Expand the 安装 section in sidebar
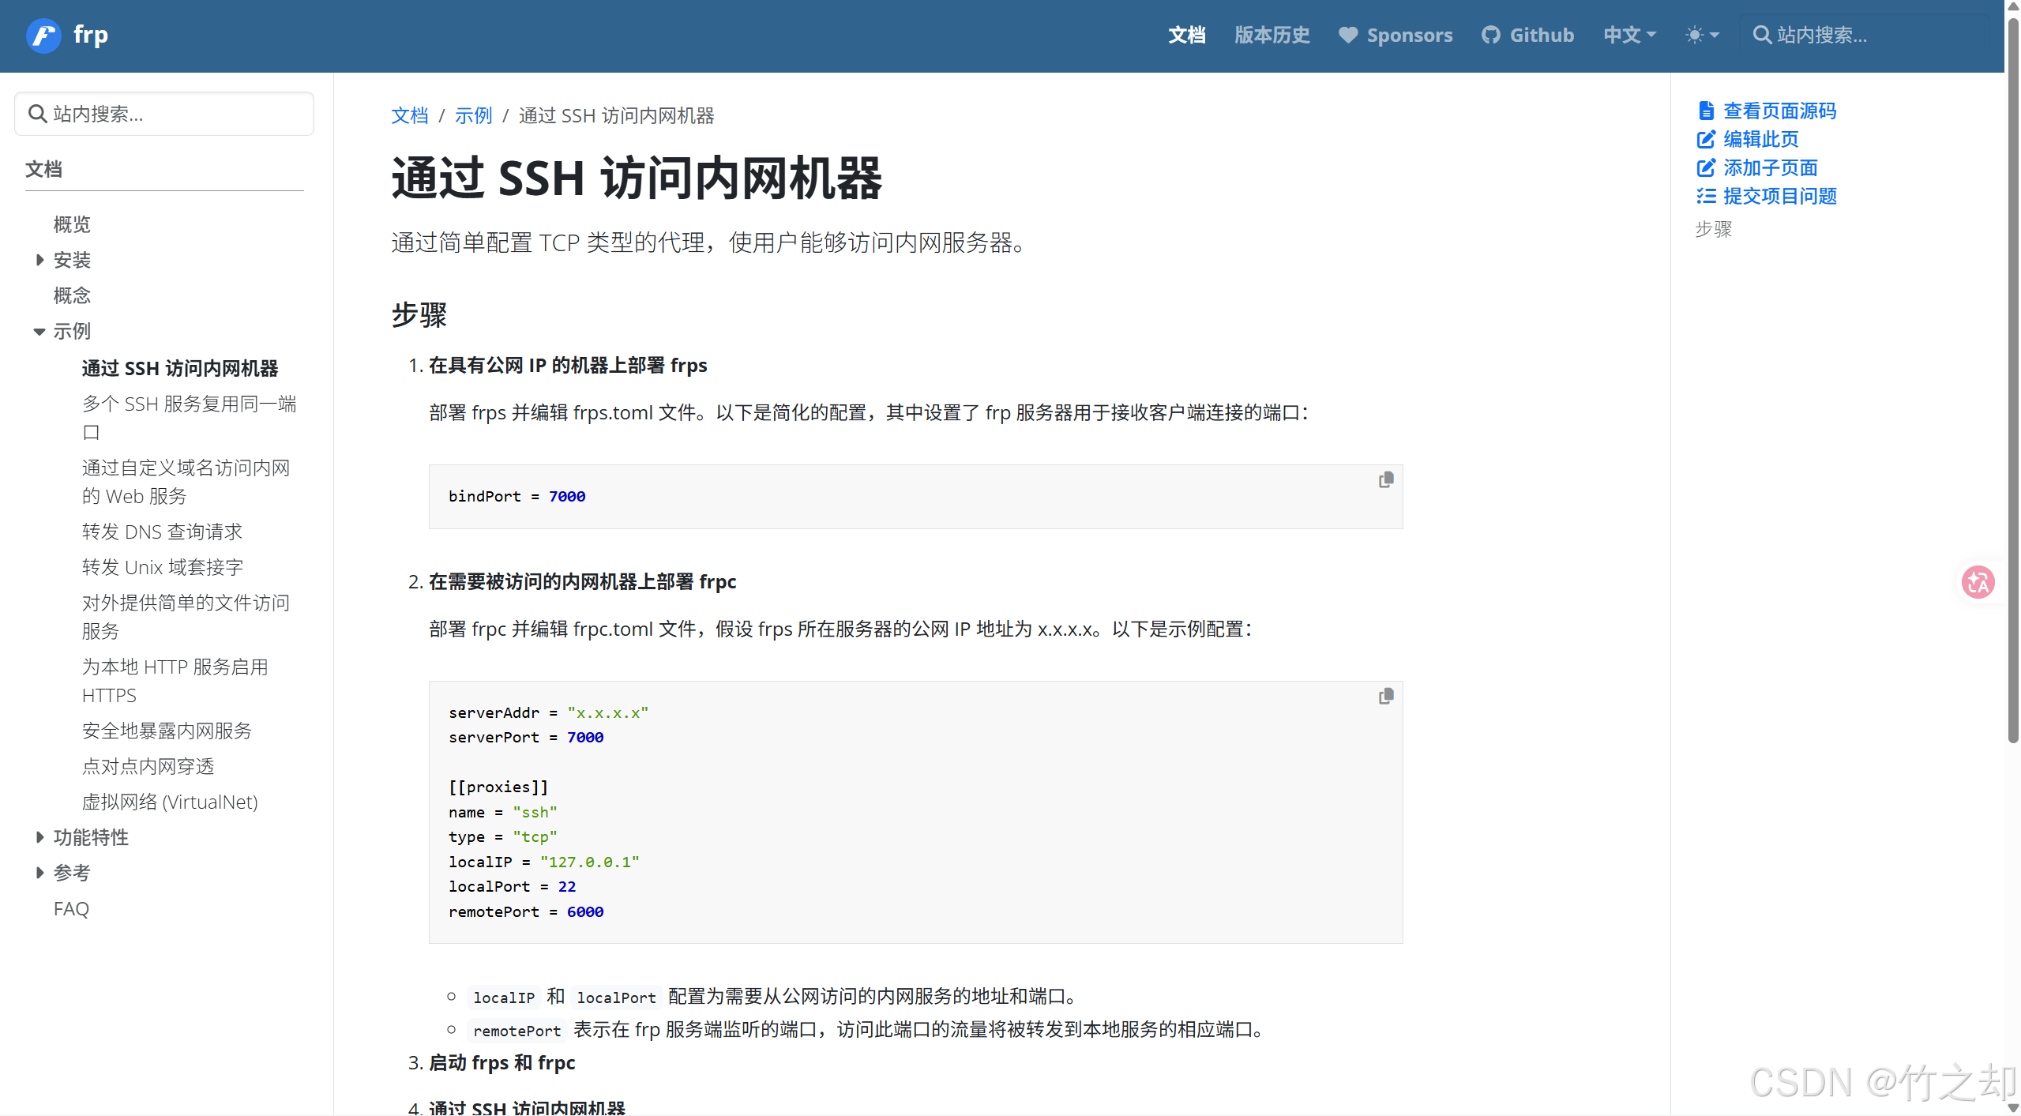The width and height of the screenshot is (2021, 1116). (x=39, y=260)
